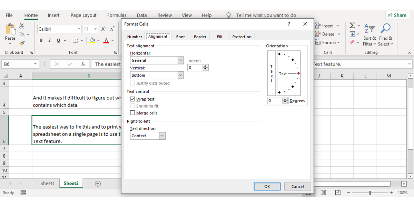This screenshot has height=207, width=414.
Task: Open Find & Select magnifier
Action: tap(385, 34)
